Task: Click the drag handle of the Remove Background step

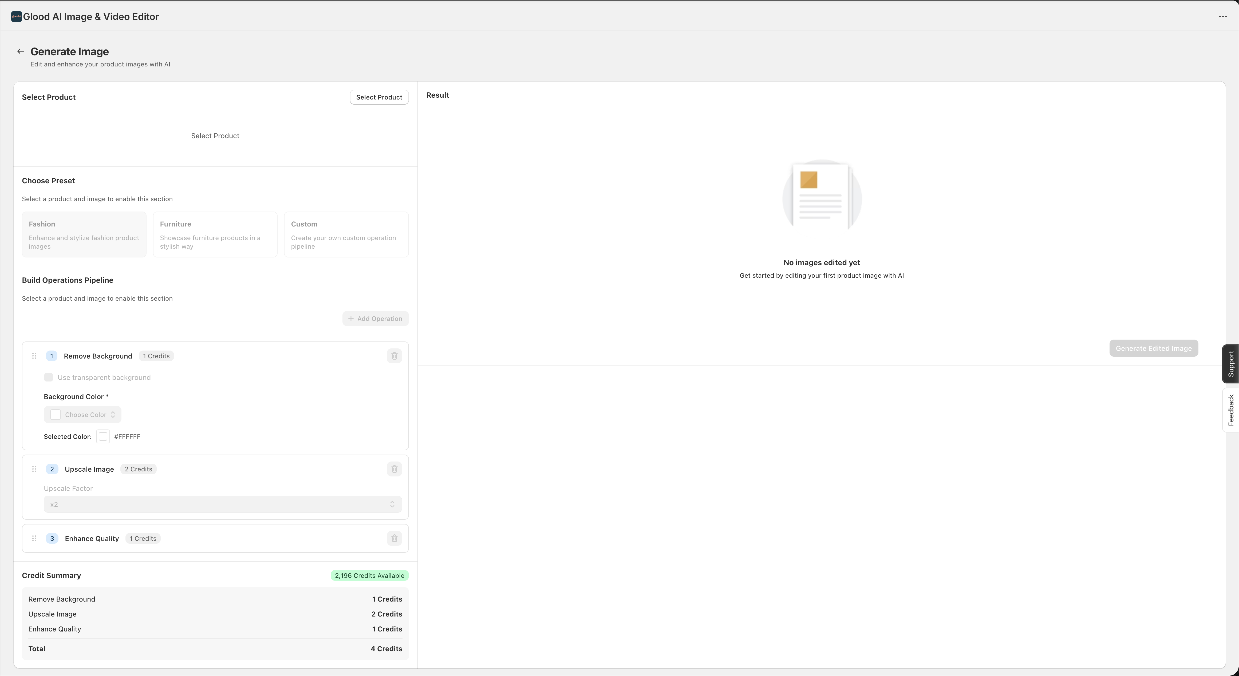Action: click(34, 356)
